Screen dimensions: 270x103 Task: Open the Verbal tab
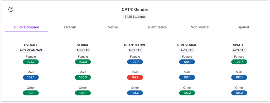coord(113,27)
